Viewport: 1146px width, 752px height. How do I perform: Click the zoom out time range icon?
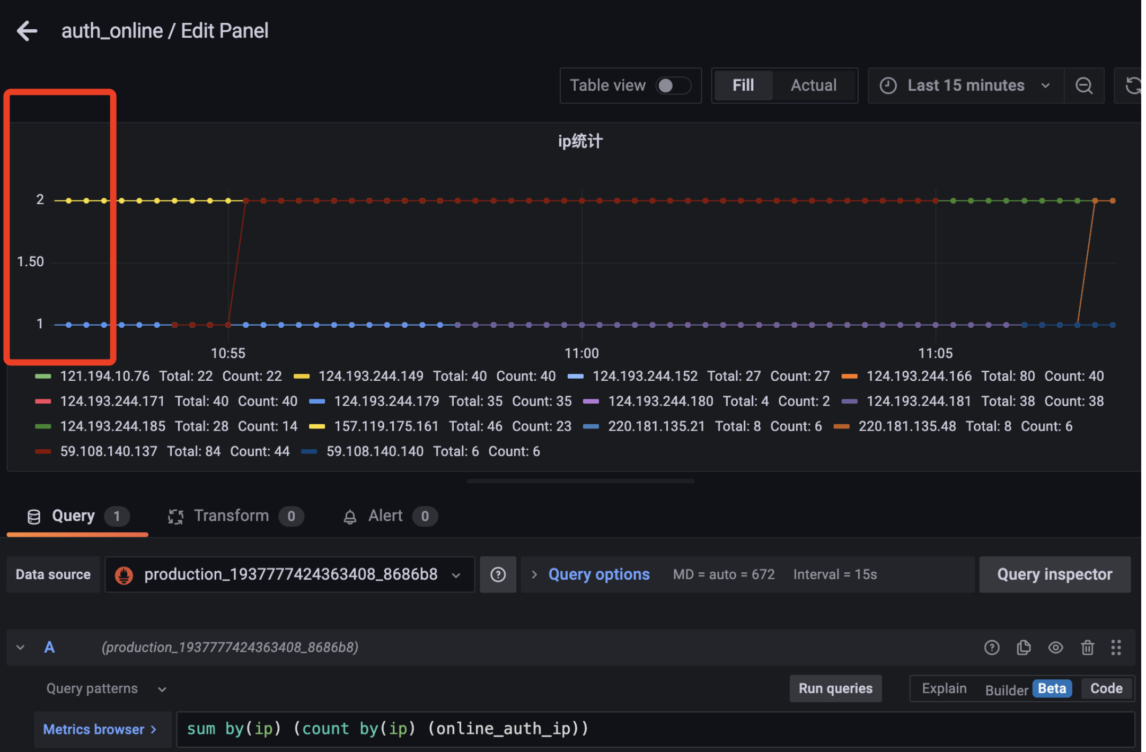1084,85
